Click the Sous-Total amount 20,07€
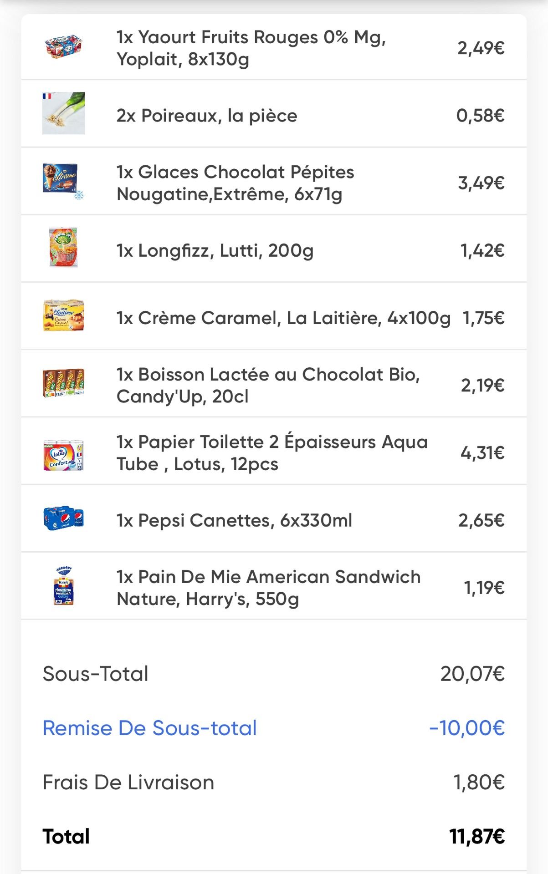Image resolution: width=548 pixels, height=874 pixels. click(x=473, y=674)
